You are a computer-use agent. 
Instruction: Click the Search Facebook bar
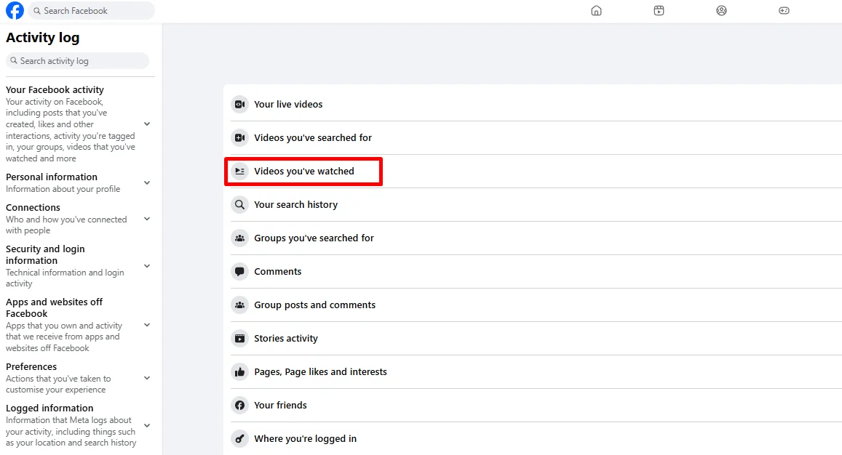coord(90,10)
